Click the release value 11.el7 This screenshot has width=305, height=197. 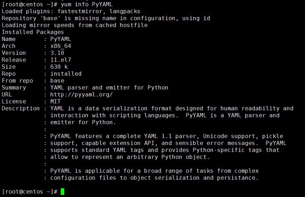pyautogui.click(x=60, y=60)
